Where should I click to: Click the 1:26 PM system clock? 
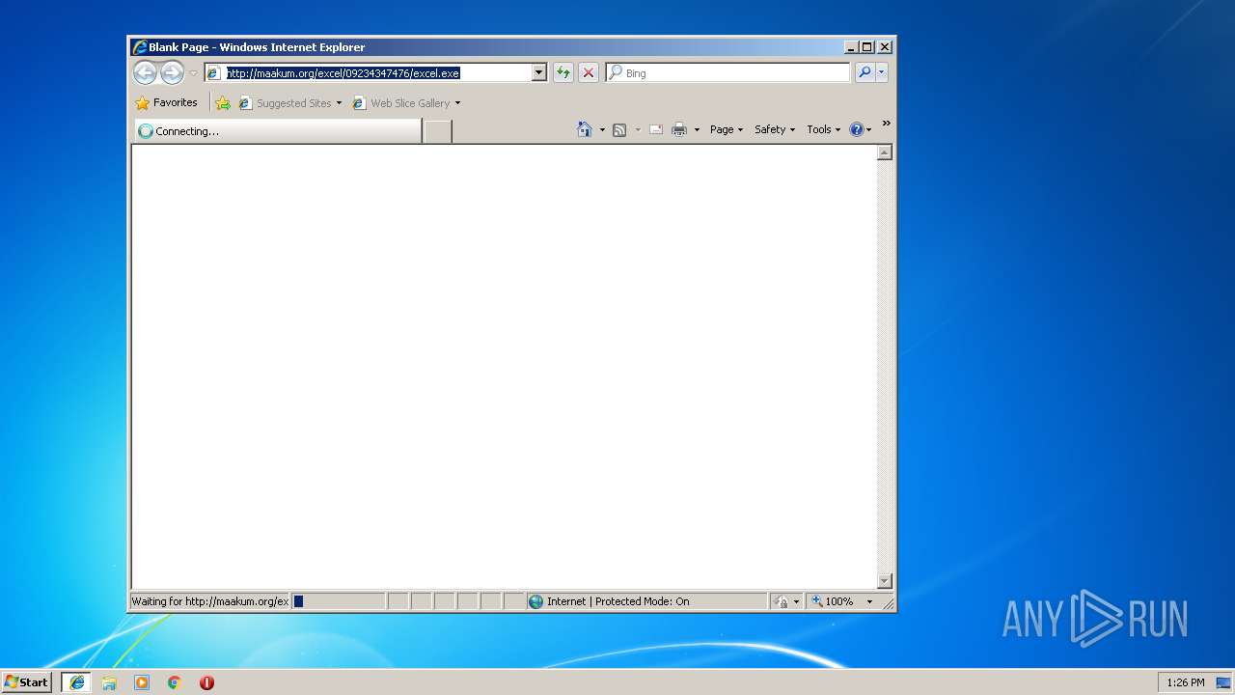[1186, 682]
